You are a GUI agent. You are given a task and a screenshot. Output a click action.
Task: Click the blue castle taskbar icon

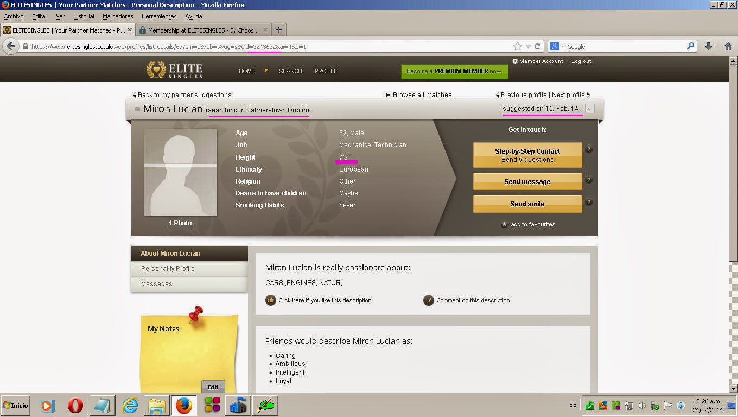pos(239,406)
